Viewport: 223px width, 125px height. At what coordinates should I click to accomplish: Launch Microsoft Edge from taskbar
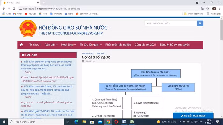click(x=76, y=122)
